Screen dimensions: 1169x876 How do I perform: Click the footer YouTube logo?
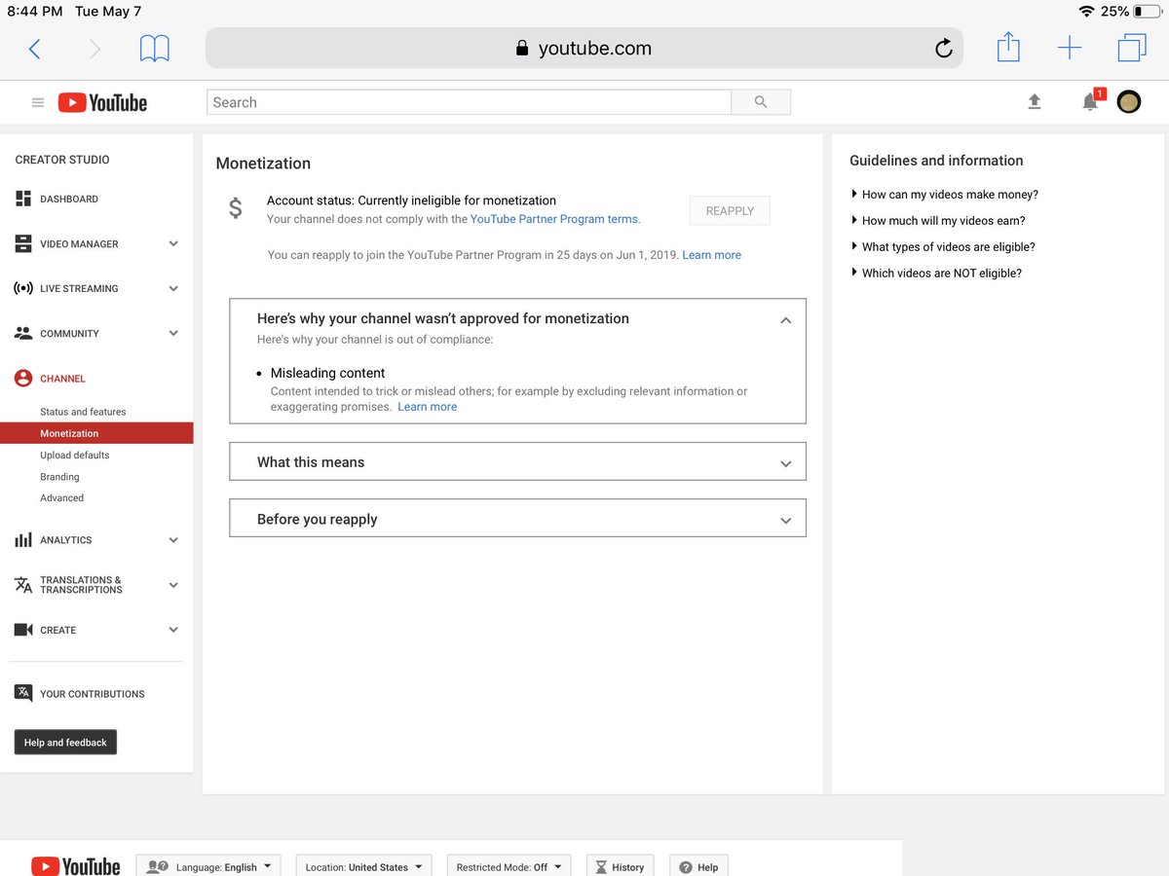[76, 866]
